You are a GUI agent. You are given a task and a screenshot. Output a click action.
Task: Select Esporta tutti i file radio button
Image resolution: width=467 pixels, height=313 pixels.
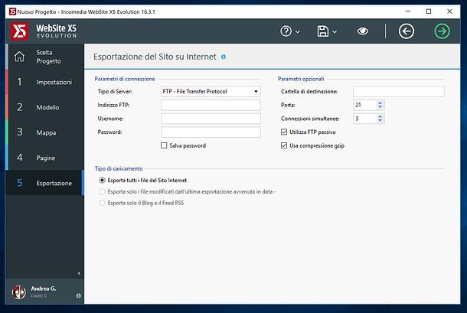(x=102, y=180)
